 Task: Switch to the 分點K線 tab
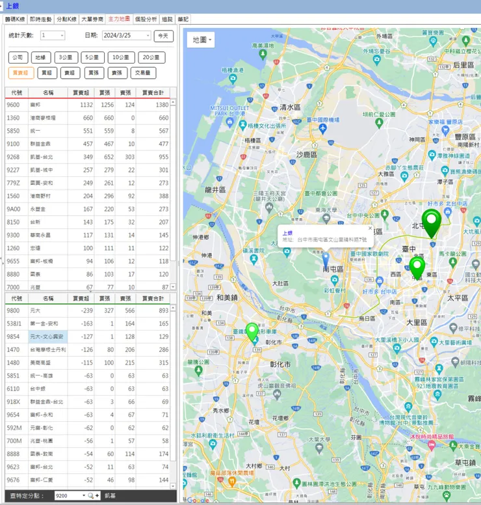[x=66, y=20]
